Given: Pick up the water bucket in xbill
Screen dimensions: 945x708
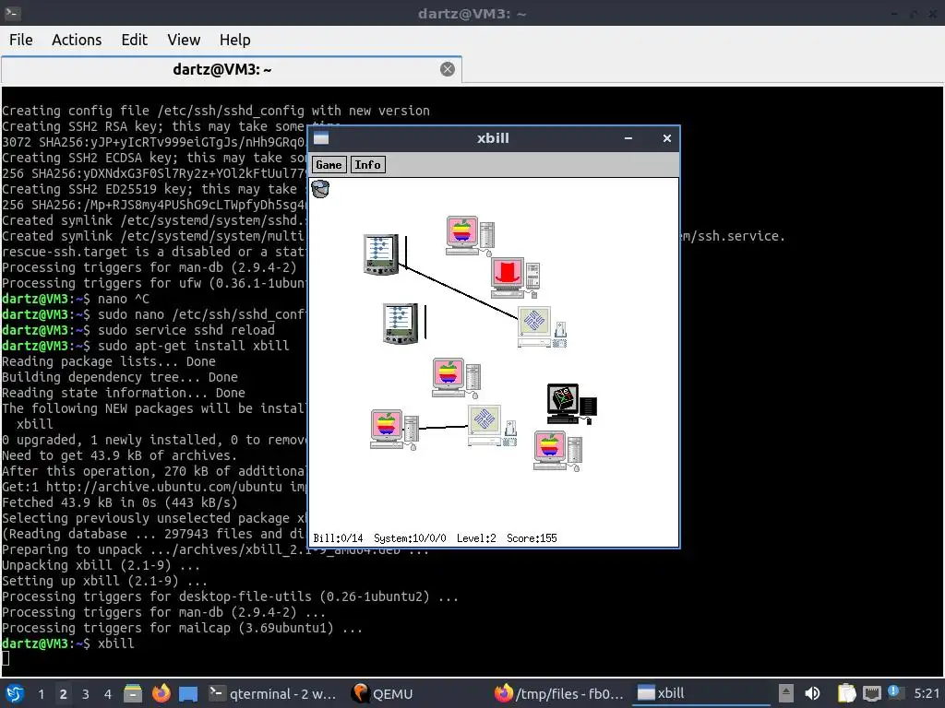Looking at the screenshot, I should (x=320, y=189).
